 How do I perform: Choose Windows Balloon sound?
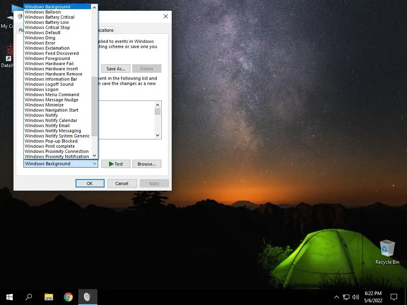coord(58,12)
